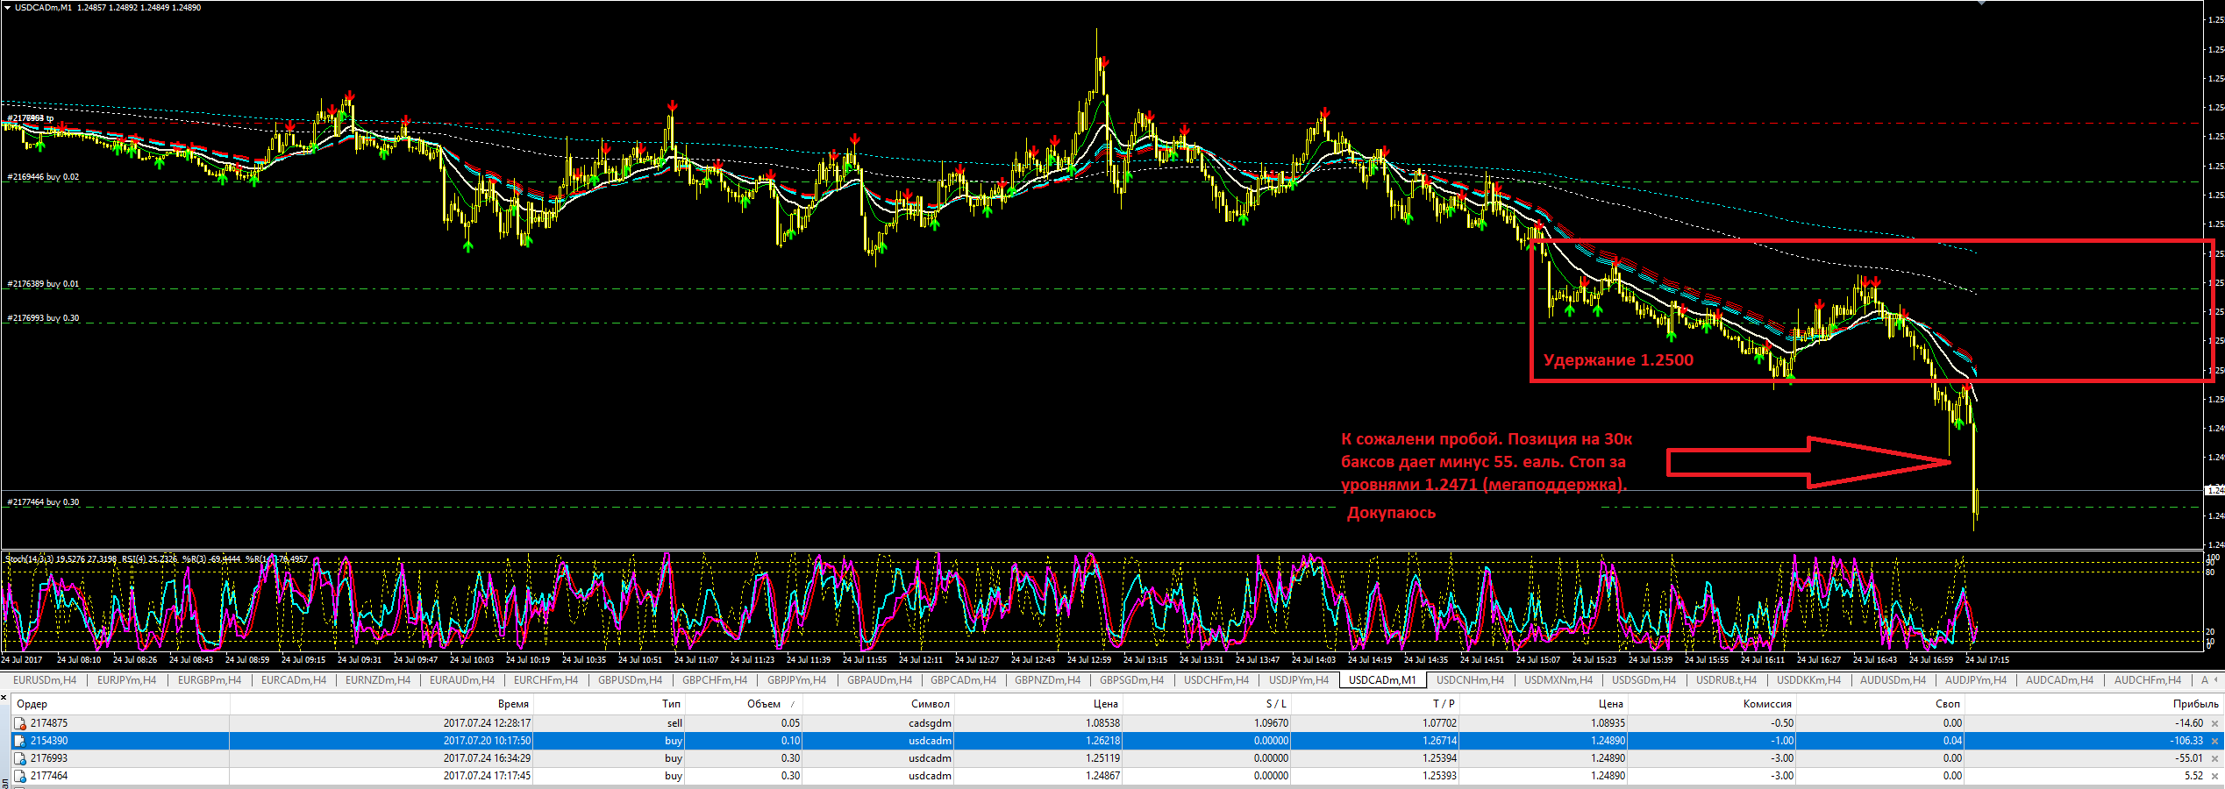Go to the USDCNHm,H4 tab
Screen dimensions: 2225x789
1470,680
